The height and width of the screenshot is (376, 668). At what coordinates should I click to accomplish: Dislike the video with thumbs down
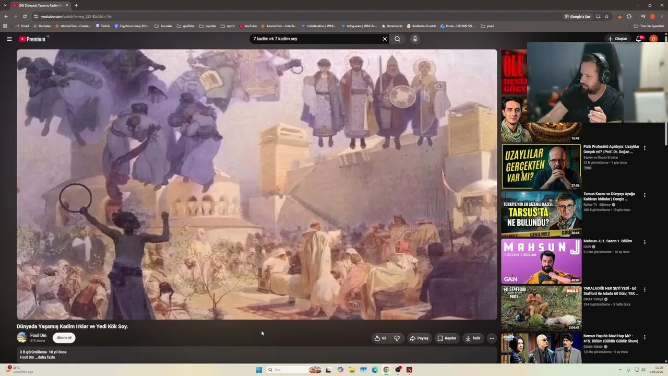[397, 338]
